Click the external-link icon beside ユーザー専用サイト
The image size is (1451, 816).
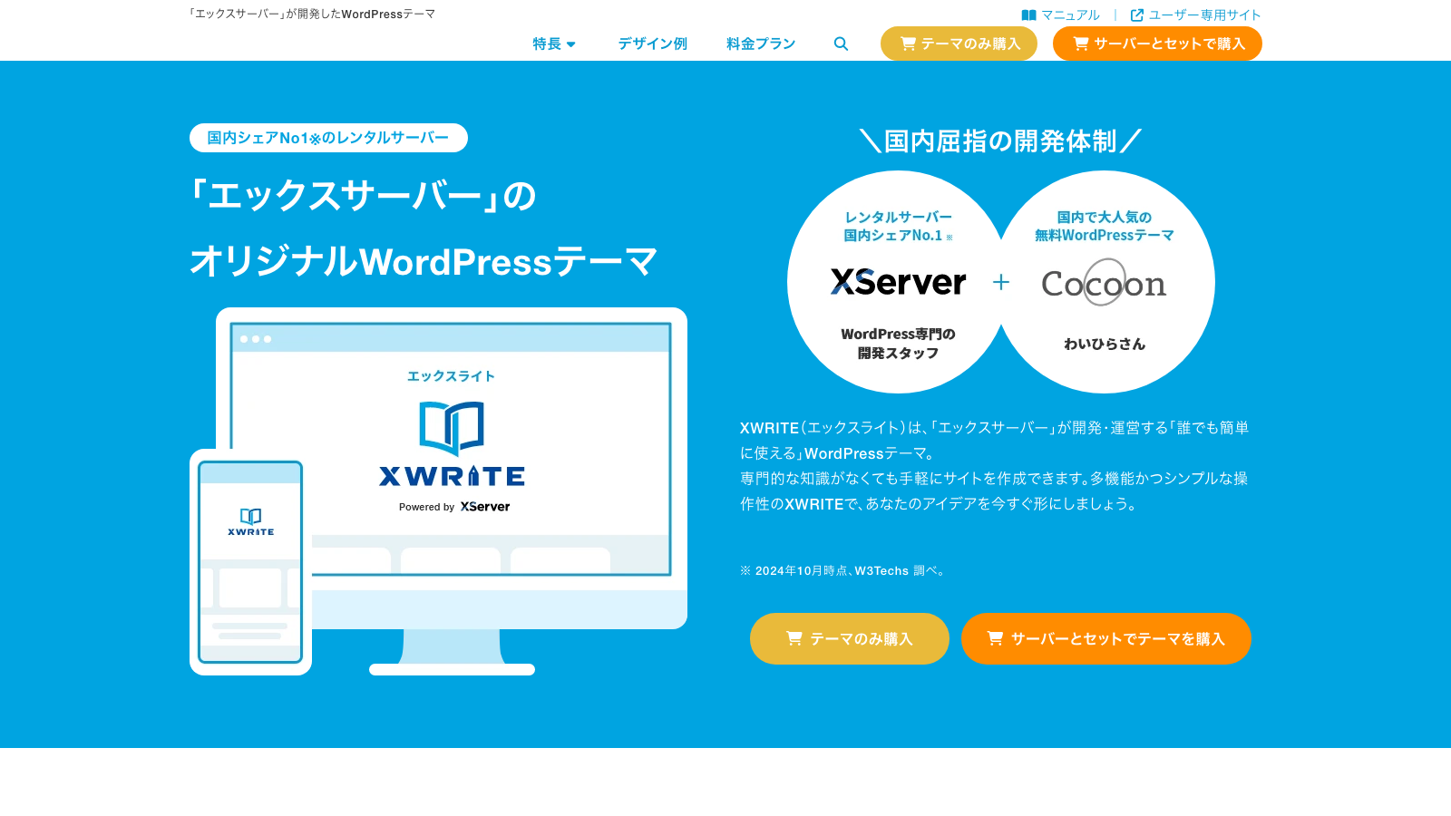[1137, 15]
